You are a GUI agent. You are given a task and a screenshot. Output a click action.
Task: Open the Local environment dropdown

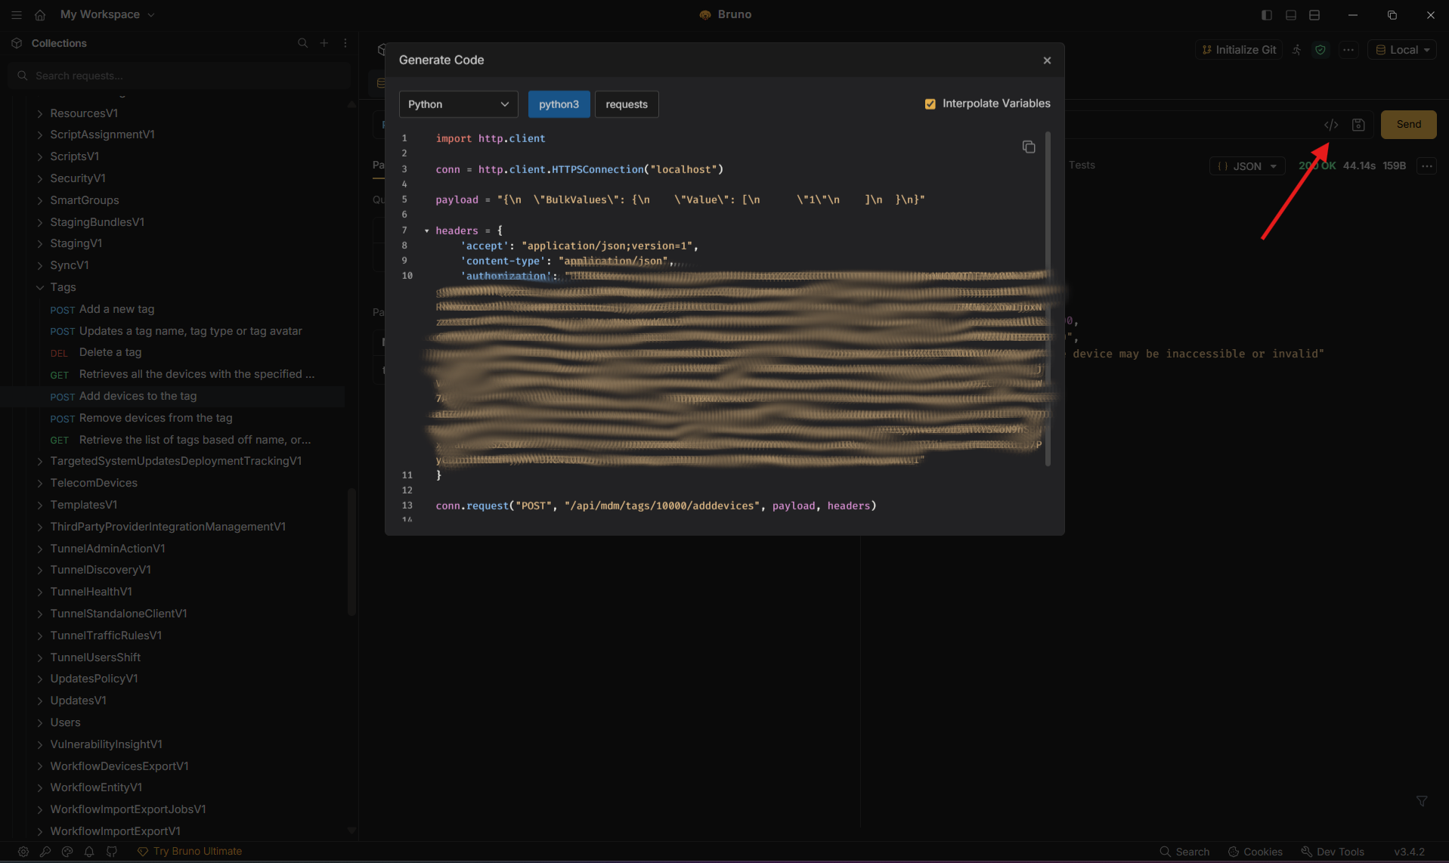[1402, 50]
